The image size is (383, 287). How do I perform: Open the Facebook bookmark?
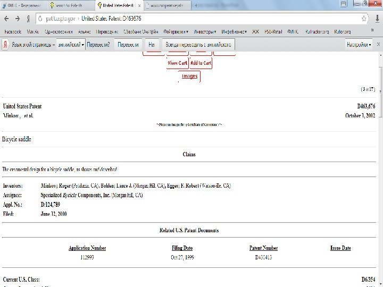click(13, 31)
